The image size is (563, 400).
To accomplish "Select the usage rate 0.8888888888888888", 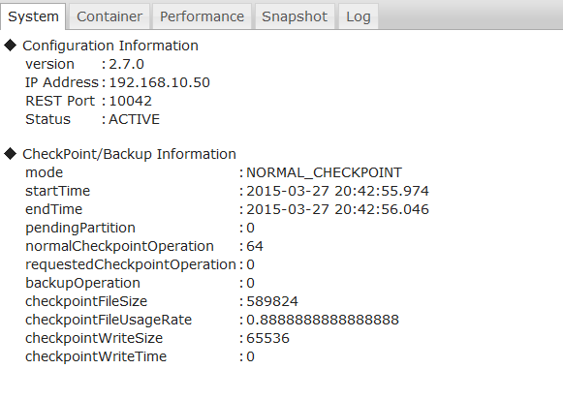I will (x=323, y=320).
